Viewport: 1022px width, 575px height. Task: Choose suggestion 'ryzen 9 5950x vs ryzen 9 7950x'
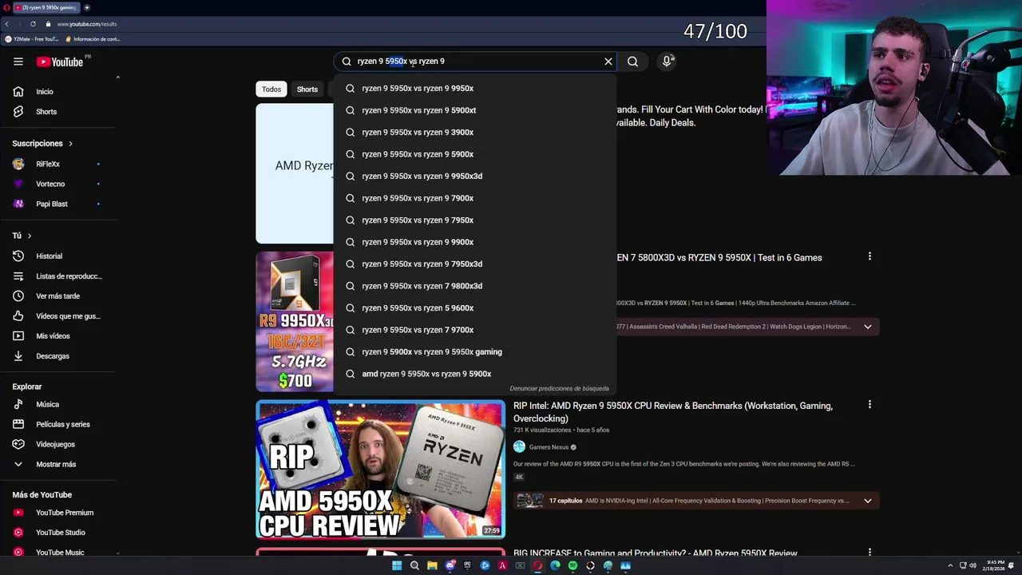[475, 220]
